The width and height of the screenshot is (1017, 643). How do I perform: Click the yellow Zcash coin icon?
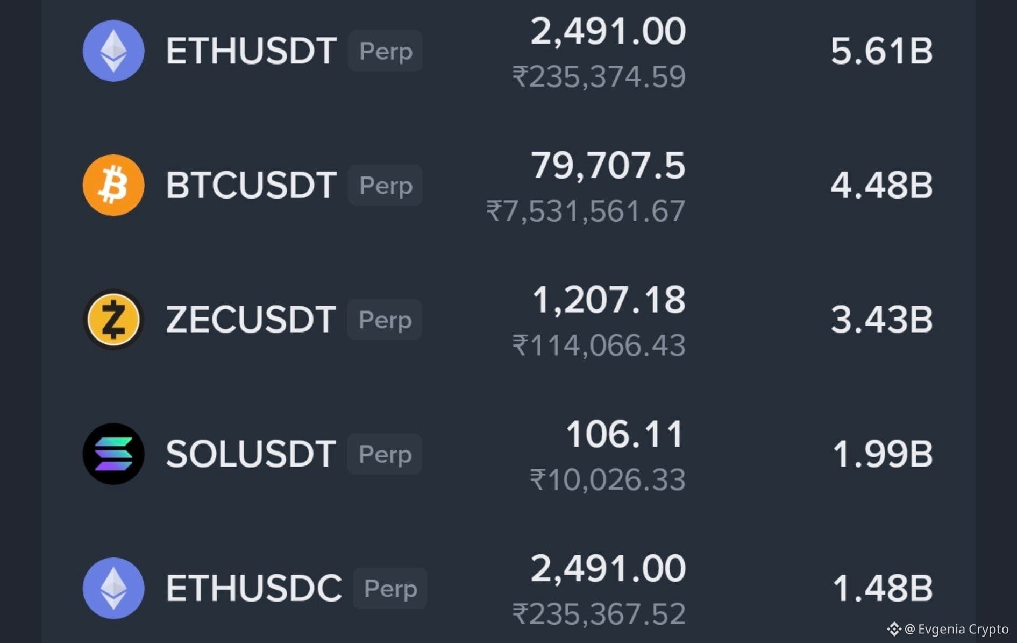click(113, 320)
